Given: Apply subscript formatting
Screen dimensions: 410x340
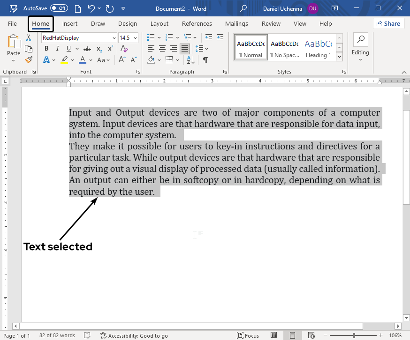Looking at the screenshot, I should tap(99, 48).
